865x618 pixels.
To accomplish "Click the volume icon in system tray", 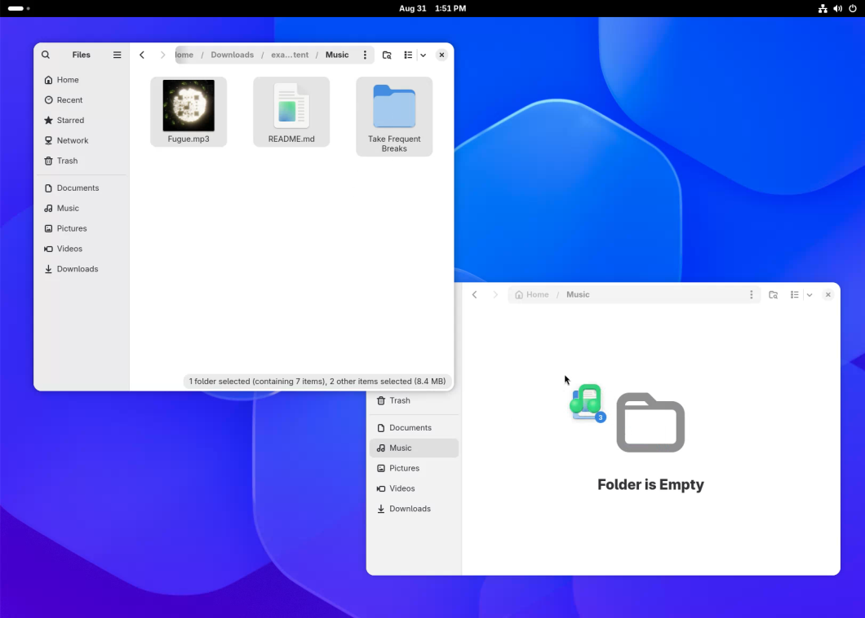I will 837,8.
